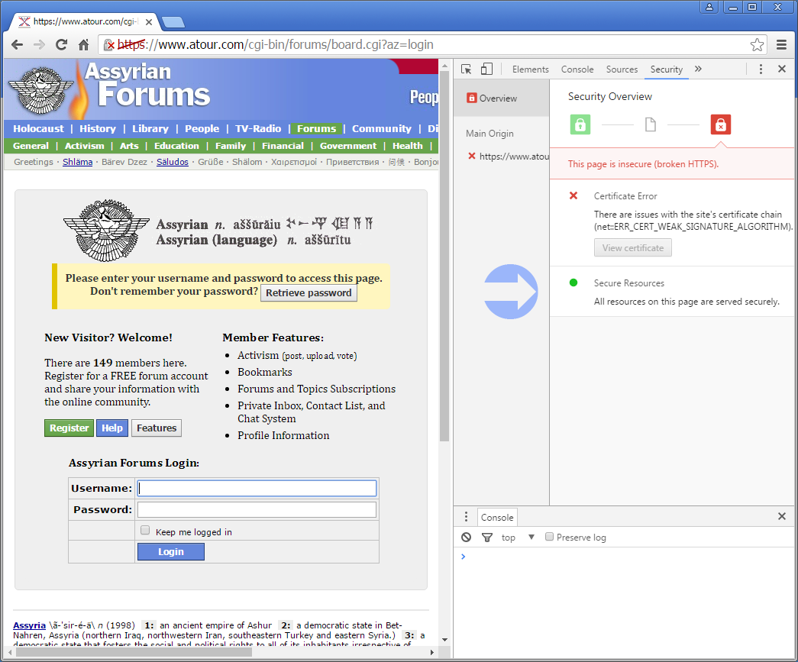Click the Assyrian Forums header logo
The height and width of the screenshot is (662, 798).
pyautogui.click(x=109, y=89)
